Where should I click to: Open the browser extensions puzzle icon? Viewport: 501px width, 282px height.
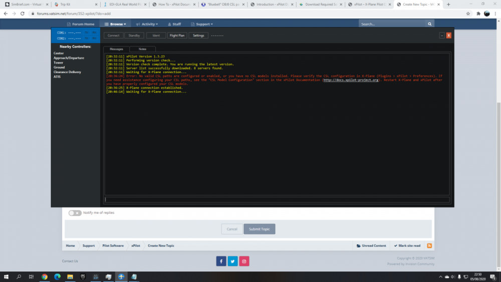(x=478, y=14)
